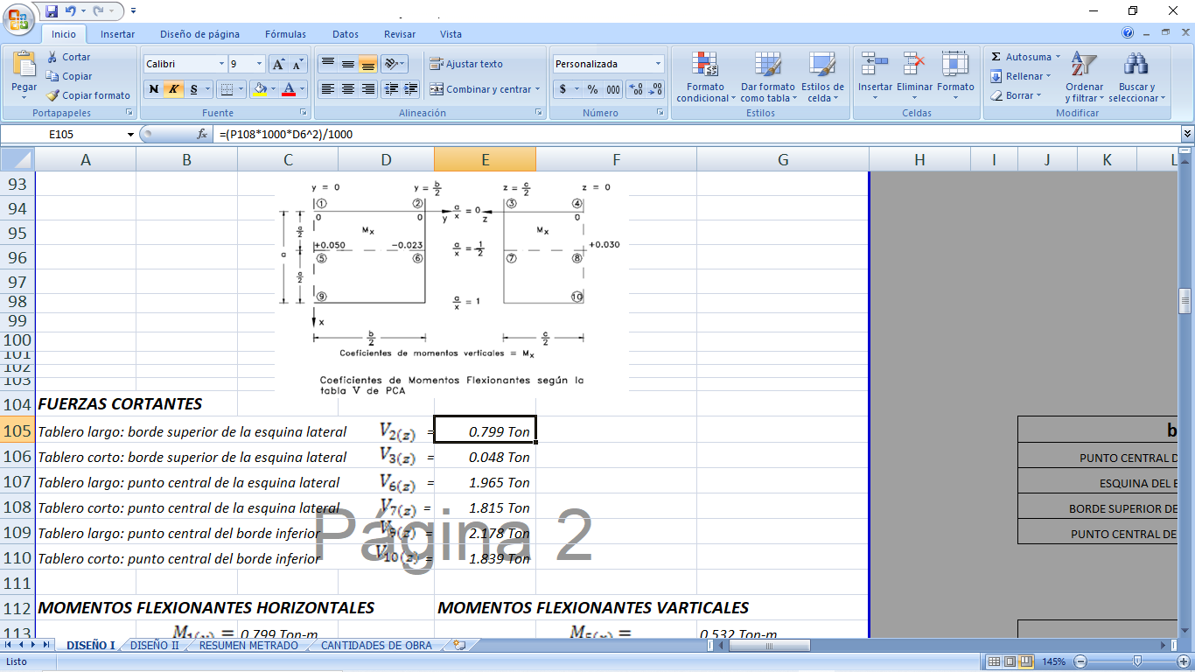Click the font color A icon

[289, 89]
